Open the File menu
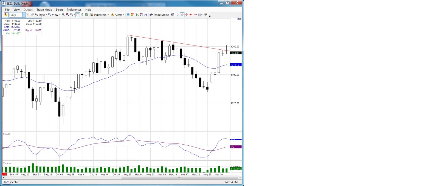The width and height of the screenshot is (439, 186). point(7,10)
